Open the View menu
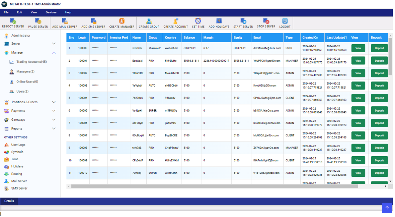This screenshot has width=395, height=217. (x=34, y=12)
